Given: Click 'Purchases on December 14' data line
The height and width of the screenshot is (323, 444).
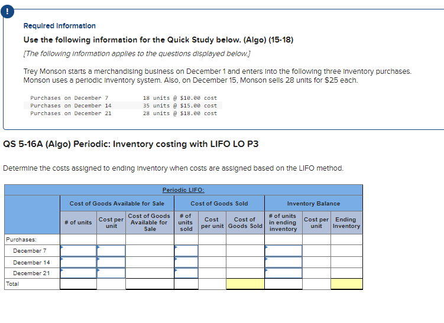Looking at the screenshot, I should tap(124, 106).
